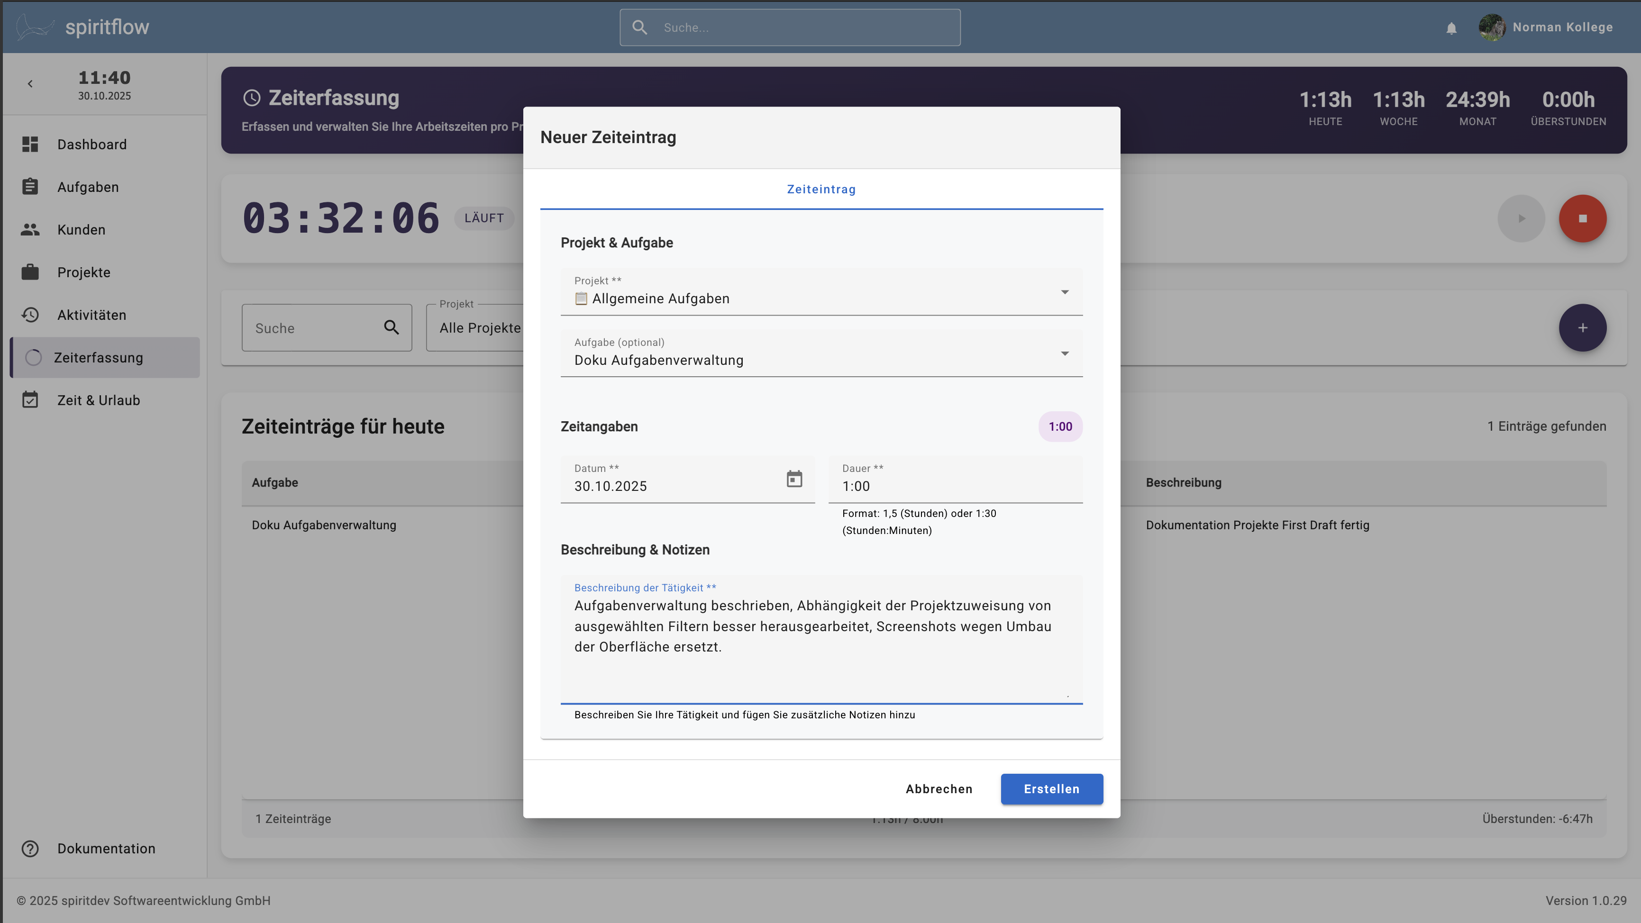The image size is (1641, 923).
Task: Click Erstellen to create entry
Action: pyautogui.click(x=1052, y=788)
